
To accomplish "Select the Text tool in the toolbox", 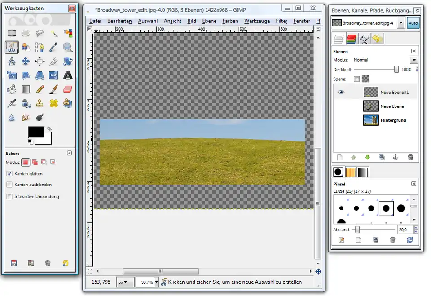I will (68, 75).
